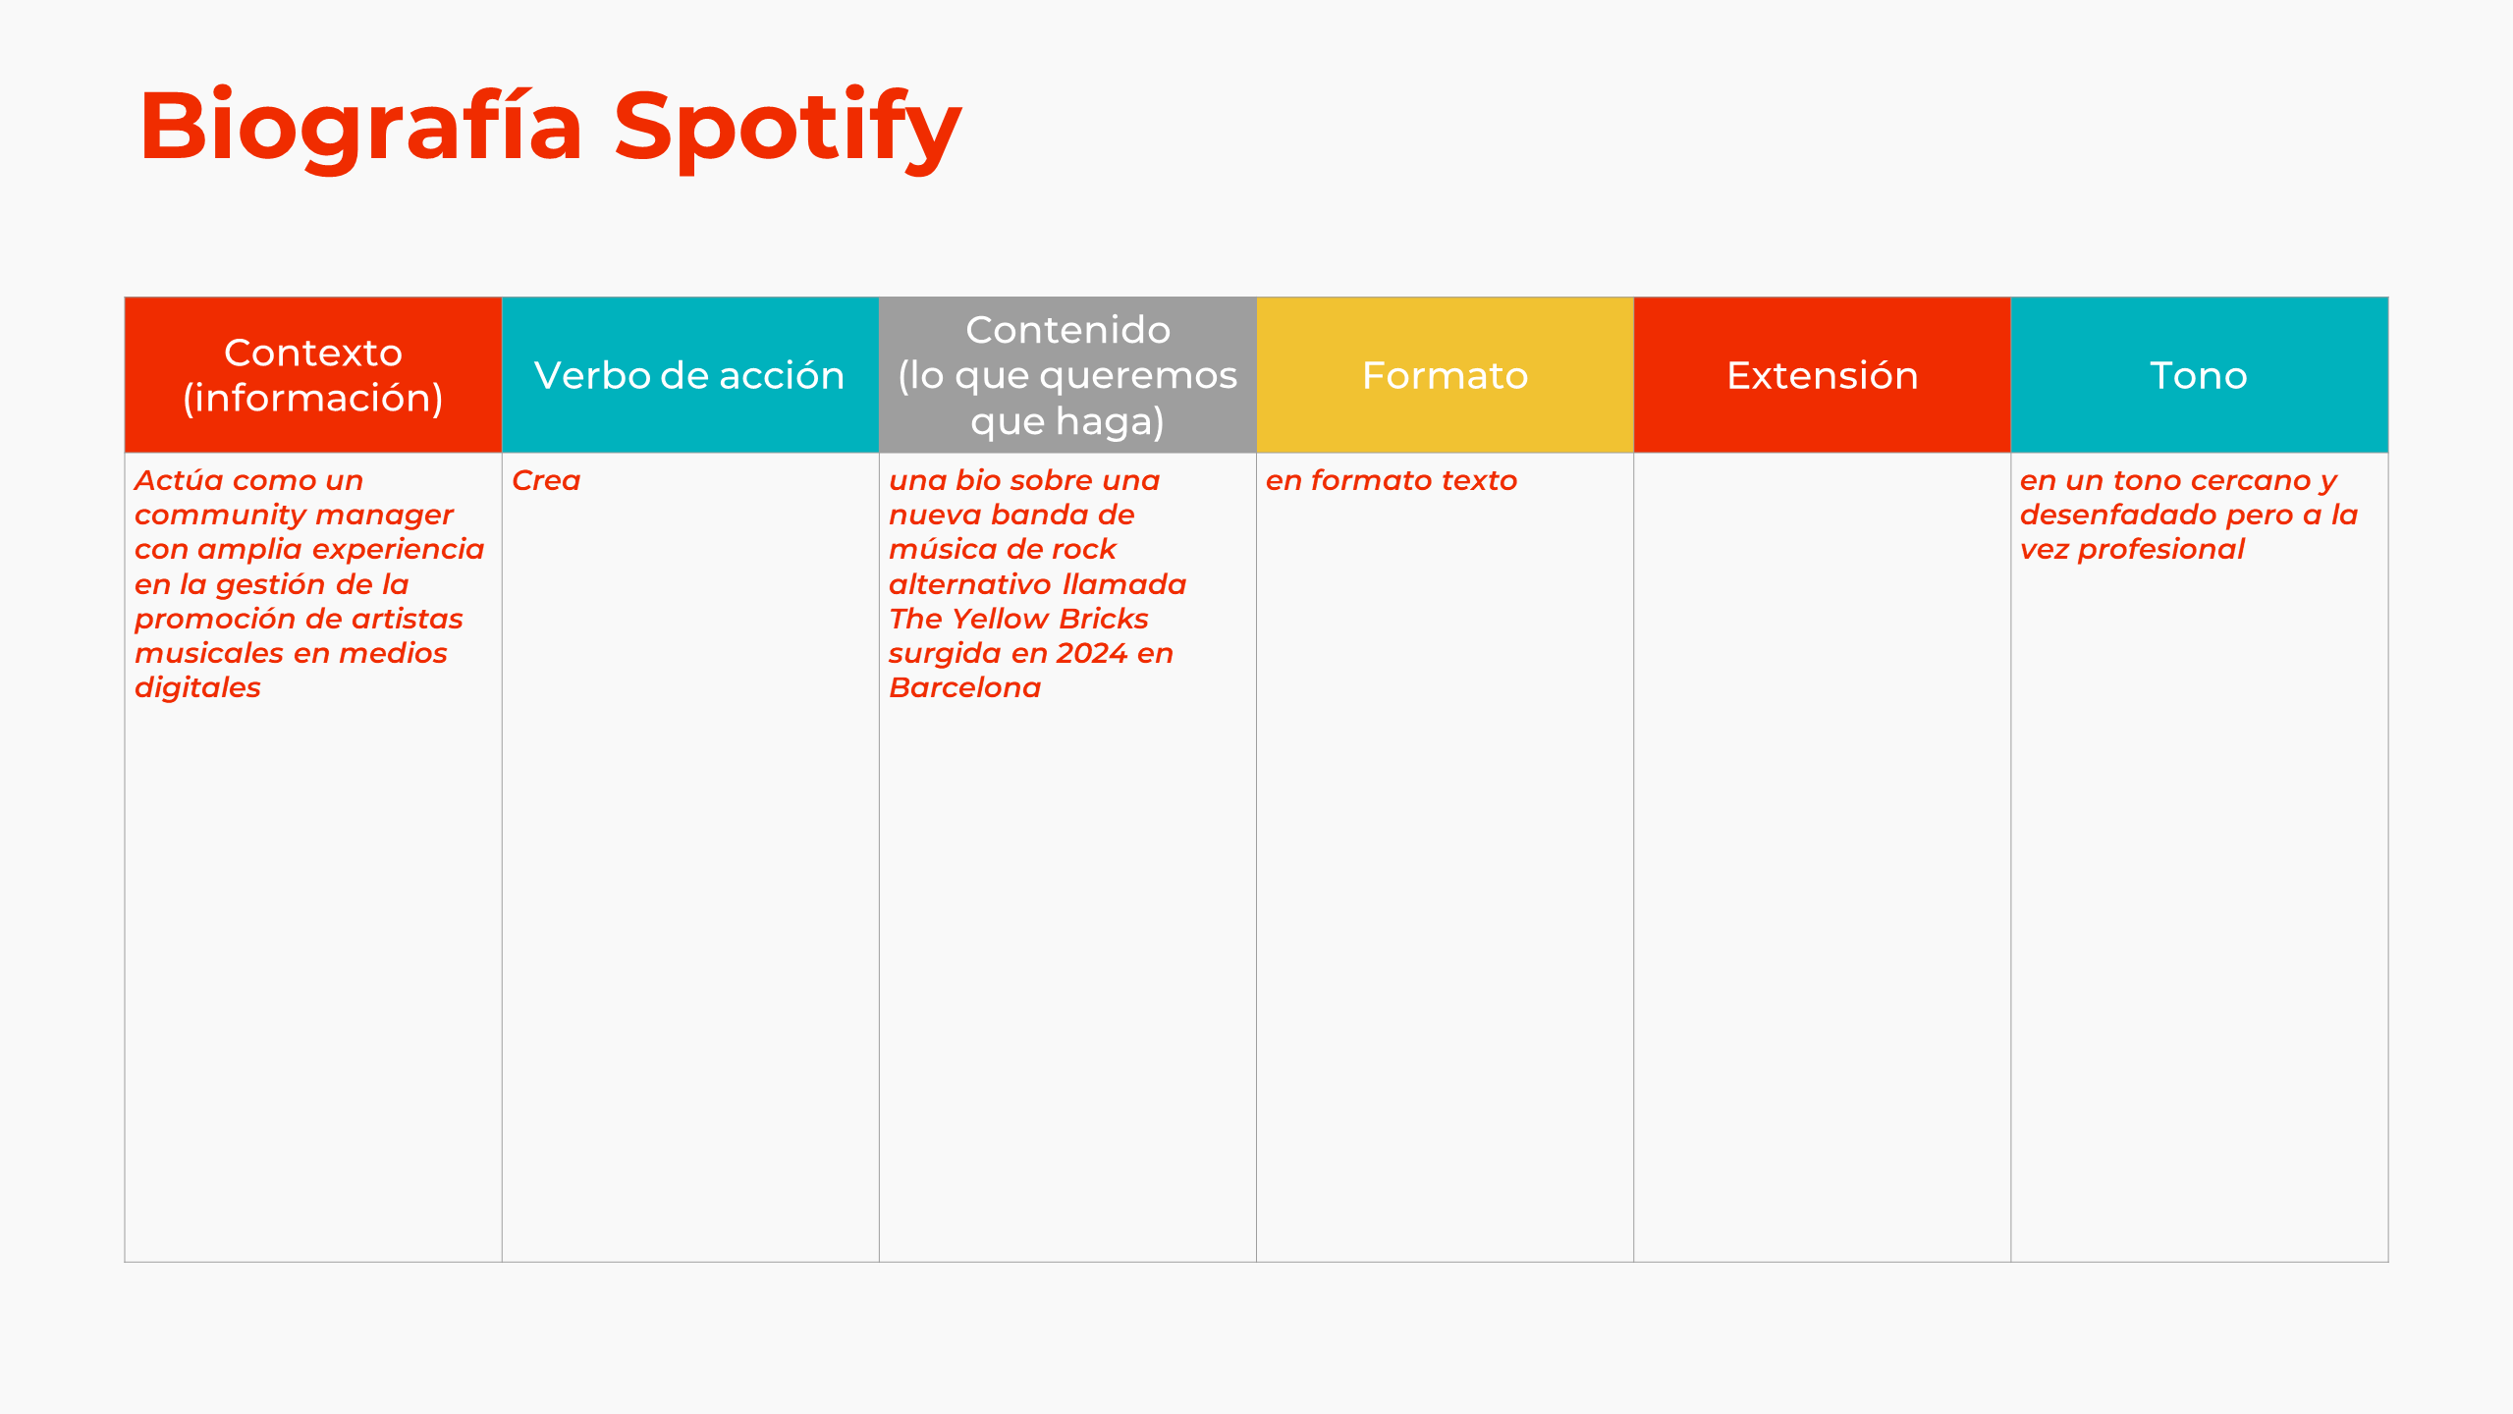
Task: Click the word 'digitales' in Contexto cell
Action: tap(197, 688)
